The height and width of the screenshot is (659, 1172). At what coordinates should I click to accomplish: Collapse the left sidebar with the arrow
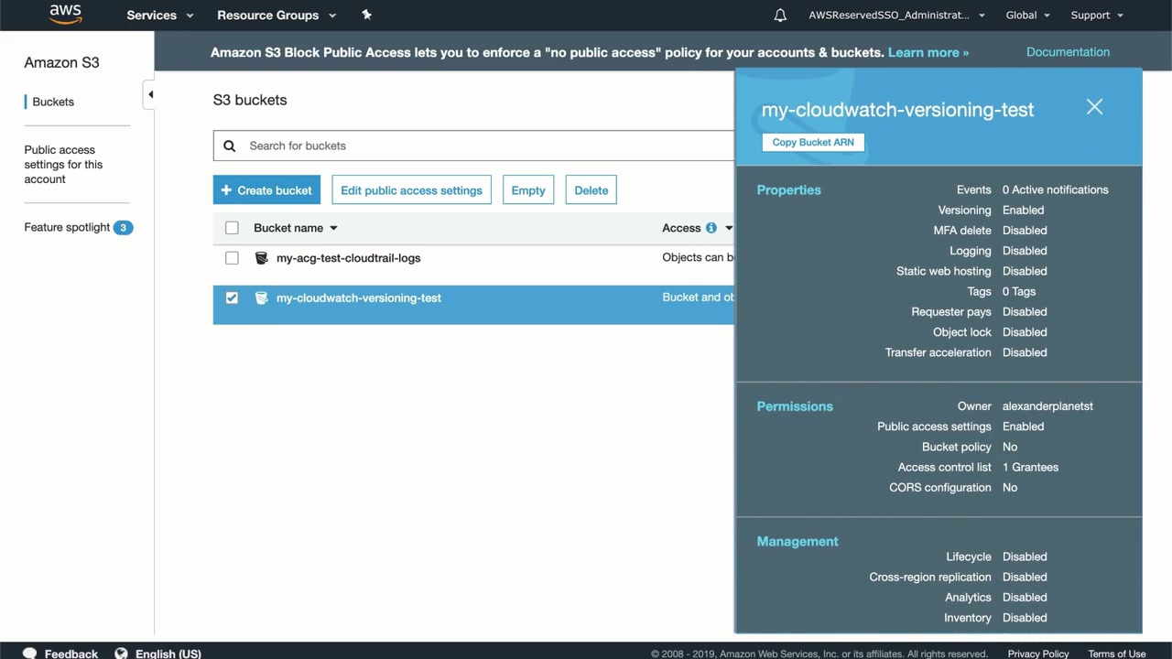[x=149, y=94]
